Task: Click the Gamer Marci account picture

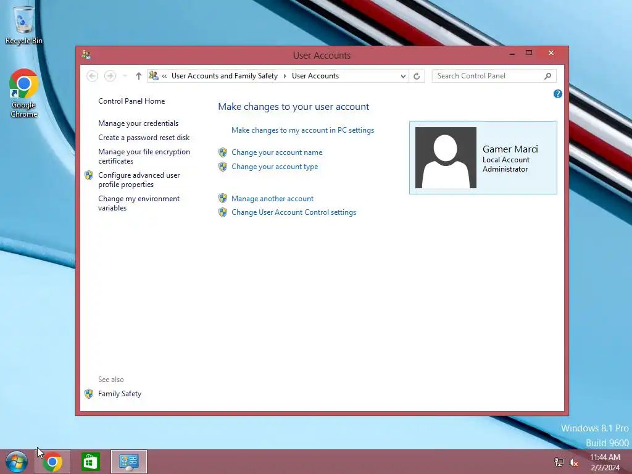Action: (446, 157)
